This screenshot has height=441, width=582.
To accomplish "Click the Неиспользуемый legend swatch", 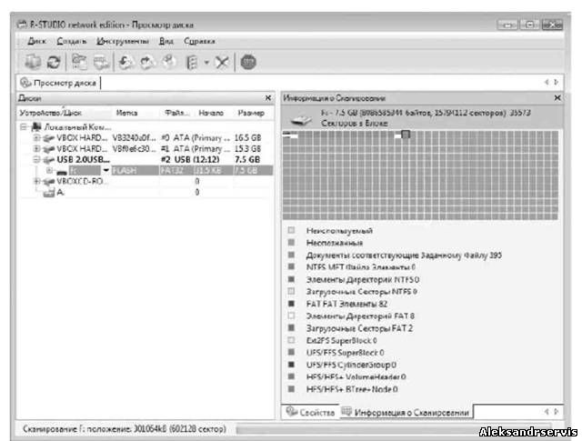I will coord(291,231).
